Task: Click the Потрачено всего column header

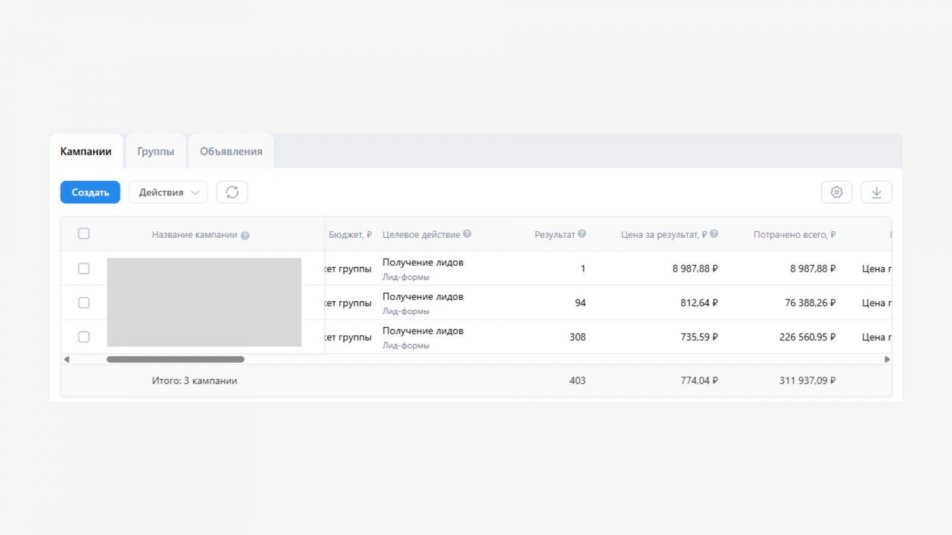Action: (794, 235)
